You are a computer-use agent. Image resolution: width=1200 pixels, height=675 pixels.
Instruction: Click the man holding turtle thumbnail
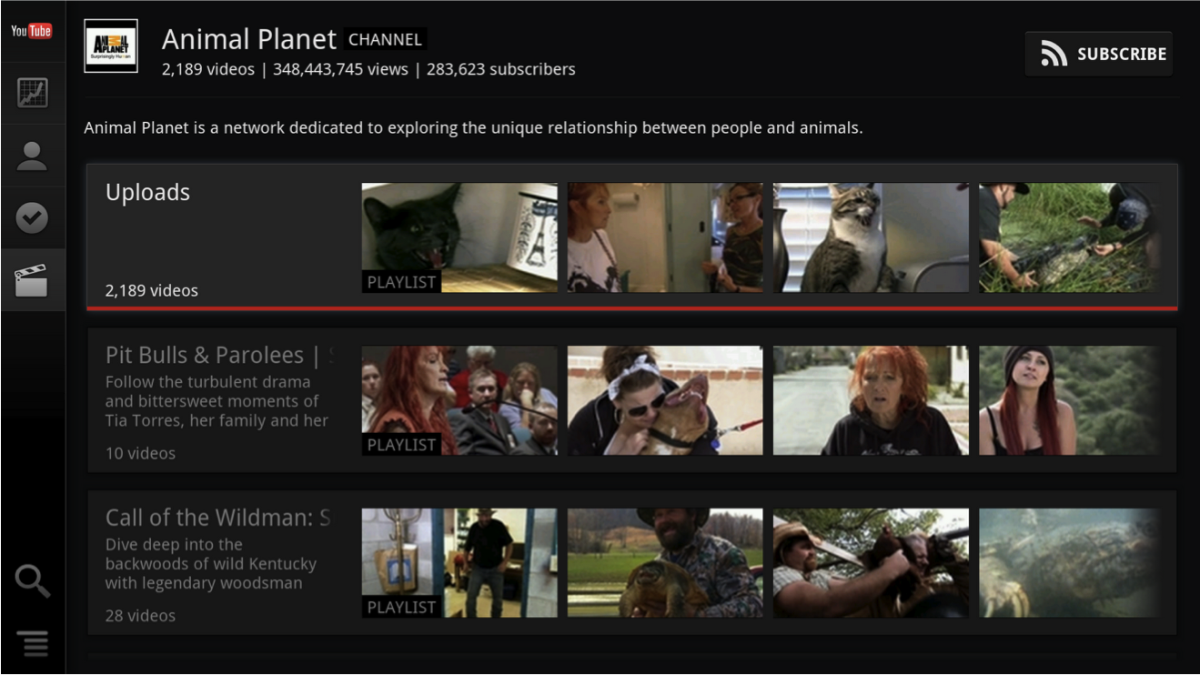[665, 563]
